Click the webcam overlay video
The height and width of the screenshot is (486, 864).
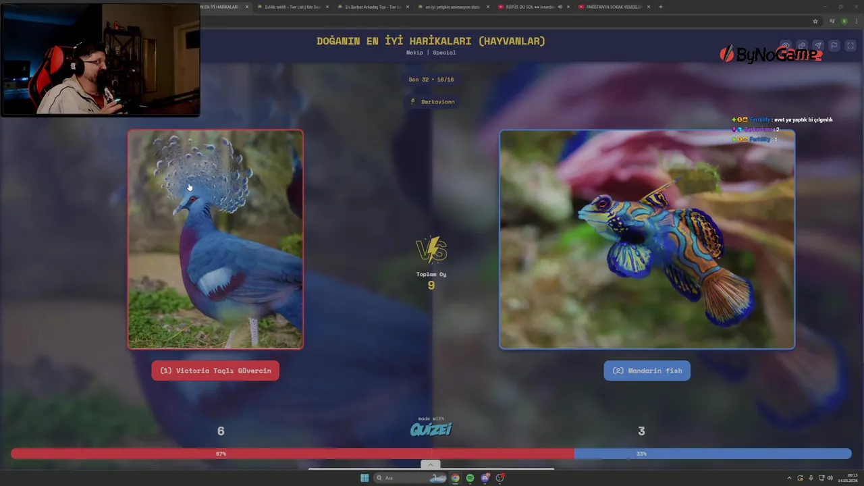pos(101,59)
